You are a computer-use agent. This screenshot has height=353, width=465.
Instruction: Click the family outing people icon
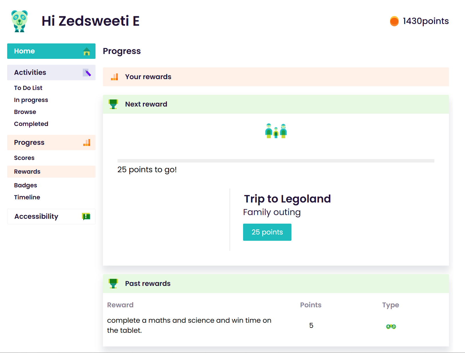pos(276,131)
